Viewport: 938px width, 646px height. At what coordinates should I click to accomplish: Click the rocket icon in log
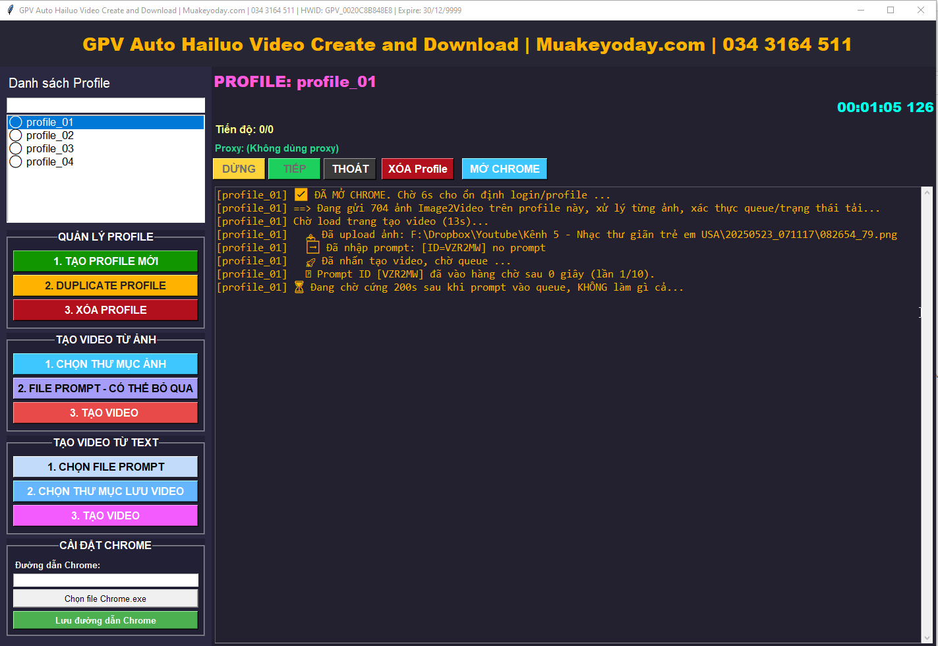point(311,262)
